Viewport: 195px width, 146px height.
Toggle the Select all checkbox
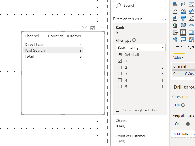point(120,54)
